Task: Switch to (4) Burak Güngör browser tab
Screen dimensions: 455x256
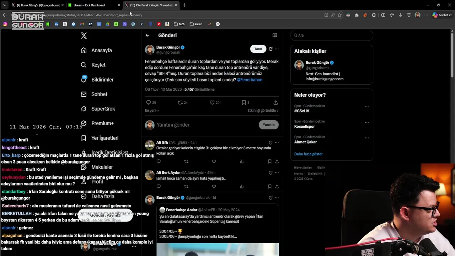Action: [x=37, y=5]
